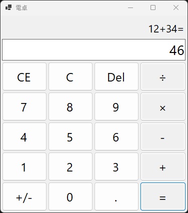Click the 電卓 app icon in title bar

tap(8, 7)
